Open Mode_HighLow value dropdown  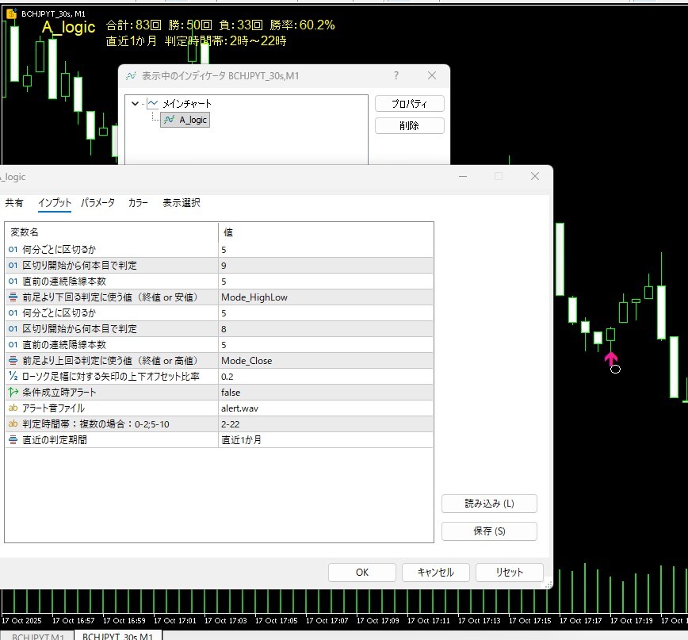click(325, 297)
